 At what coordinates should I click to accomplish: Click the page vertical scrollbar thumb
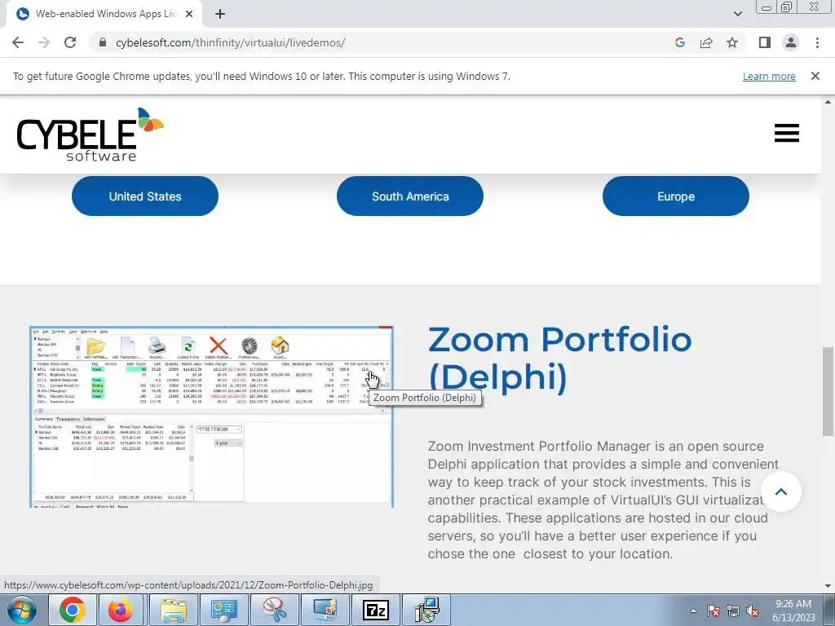click(x=828, y=390)
